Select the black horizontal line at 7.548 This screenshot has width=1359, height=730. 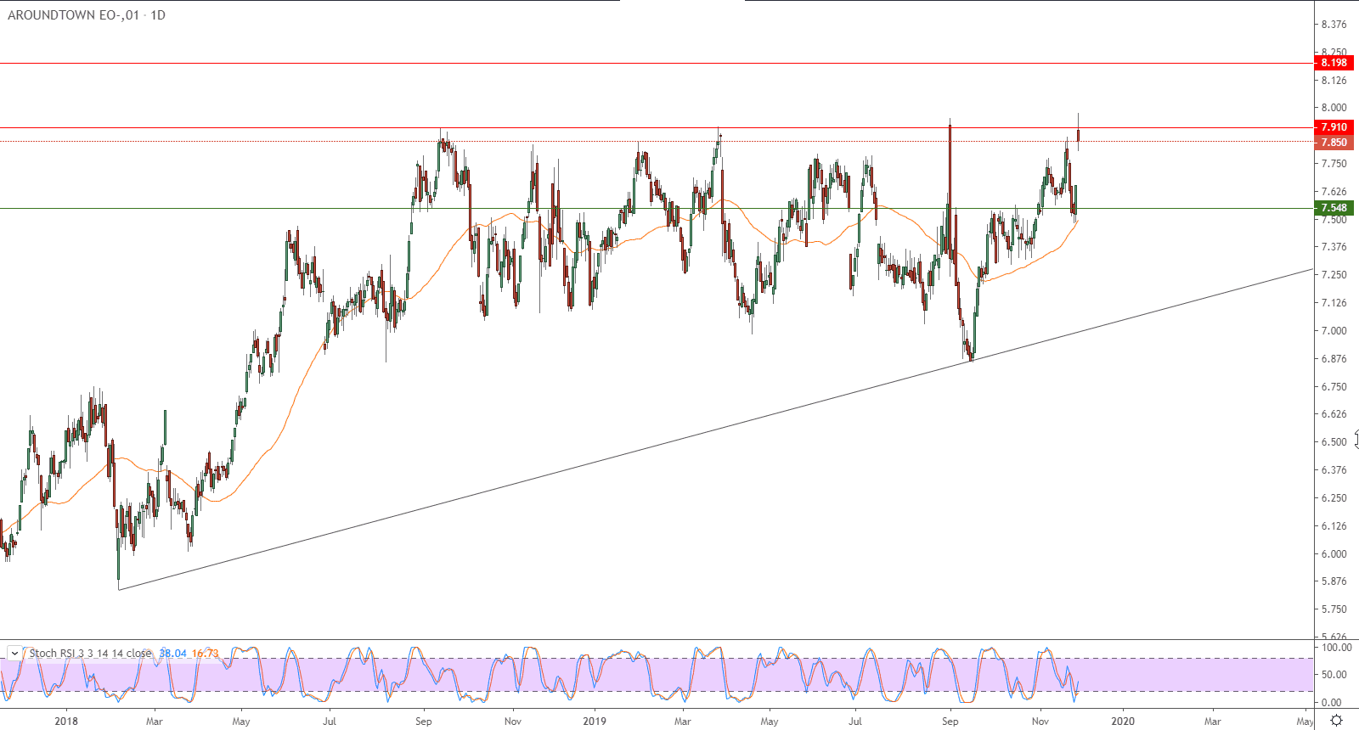[656, 208]
